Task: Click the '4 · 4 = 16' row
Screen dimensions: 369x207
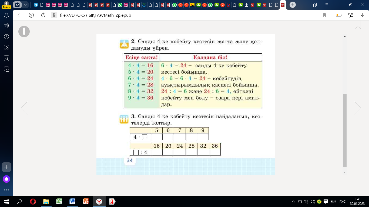Action: coord(140,65)
